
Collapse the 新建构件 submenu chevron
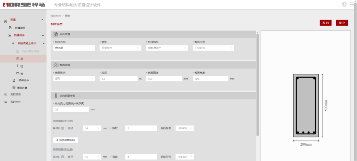[x=43, y=35]
